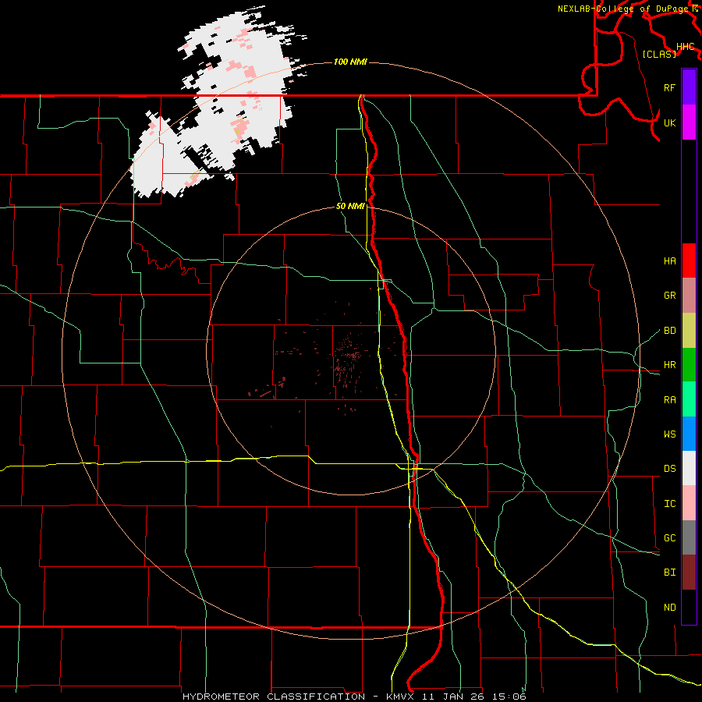Viewport: 702px width, 702px height.
Task: Click the KMVX radar site identifier
Action: pos(401,697)
